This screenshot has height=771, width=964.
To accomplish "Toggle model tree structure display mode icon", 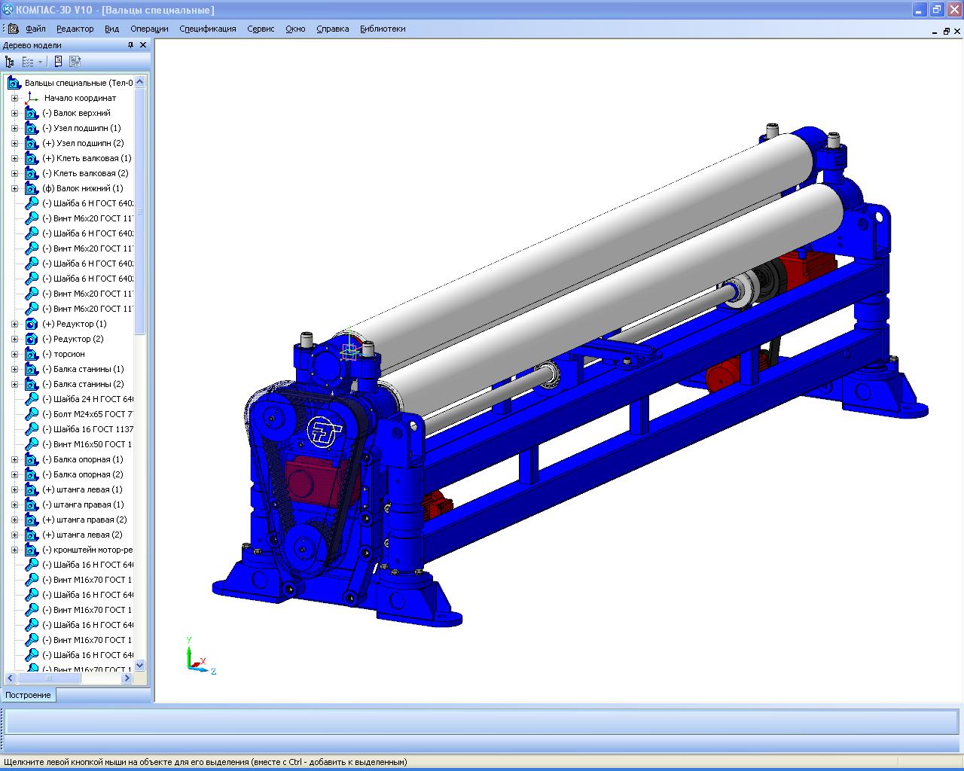I will [10, 62].
